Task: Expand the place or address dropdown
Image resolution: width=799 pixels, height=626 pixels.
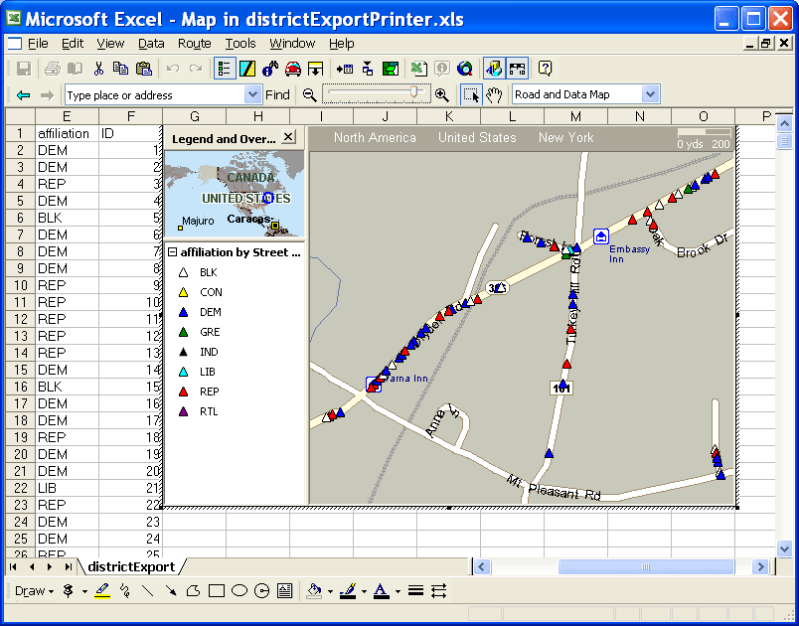Action: [x=252, y=94]
